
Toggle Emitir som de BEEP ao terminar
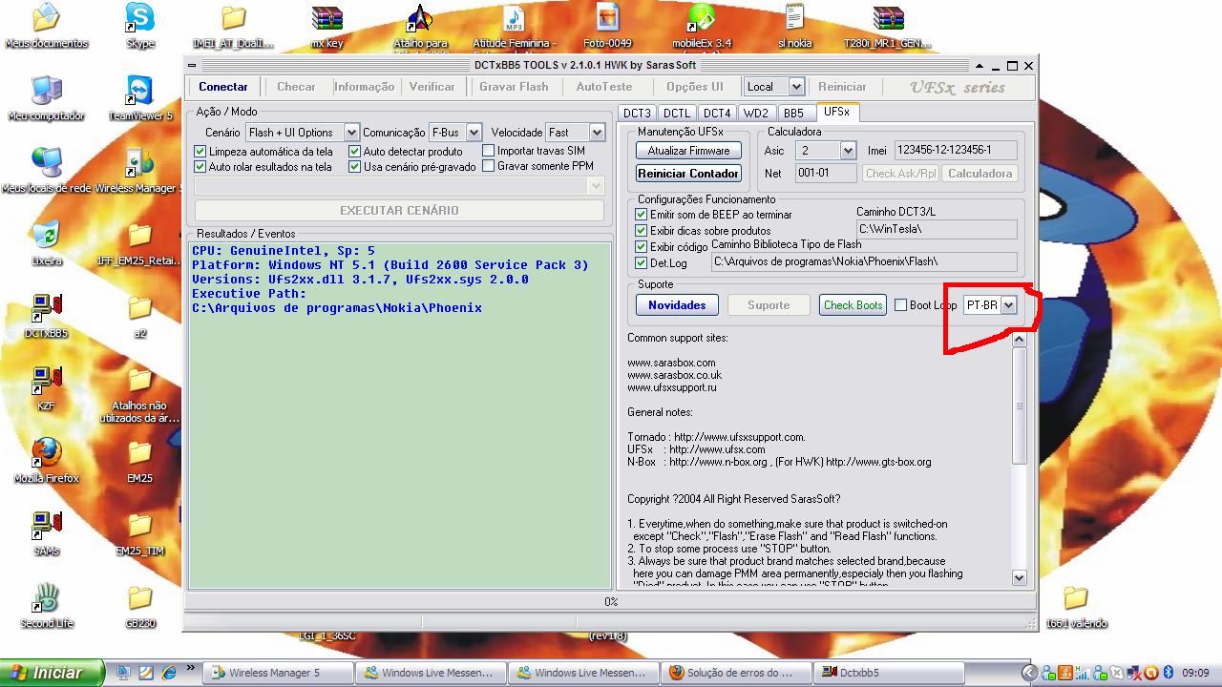click(x=642, y=215)
